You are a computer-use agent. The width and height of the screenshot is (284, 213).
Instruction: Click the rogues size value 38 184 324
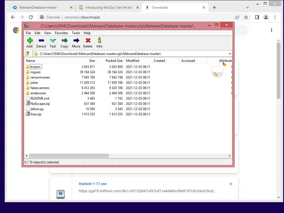click(x=87, y=72)
